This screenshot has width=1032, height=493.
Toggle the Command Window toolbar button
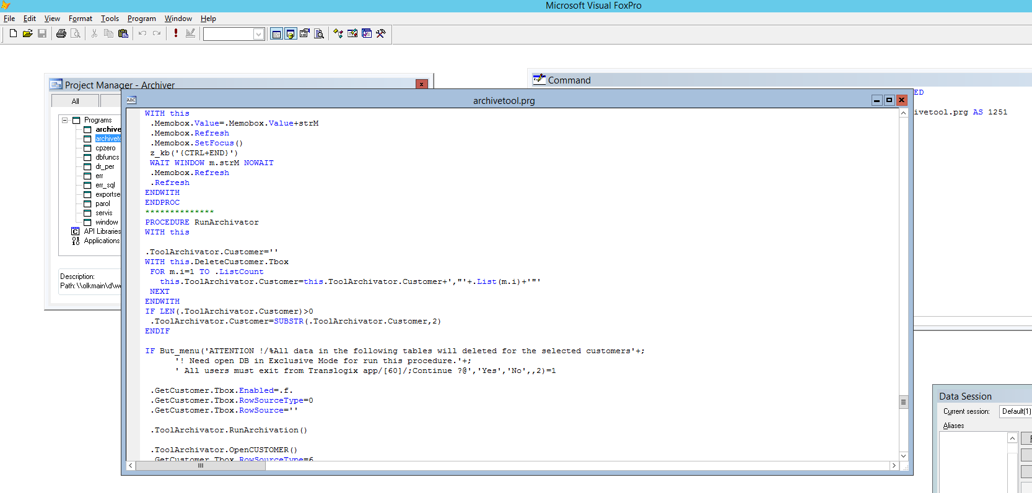click(276, 33)
